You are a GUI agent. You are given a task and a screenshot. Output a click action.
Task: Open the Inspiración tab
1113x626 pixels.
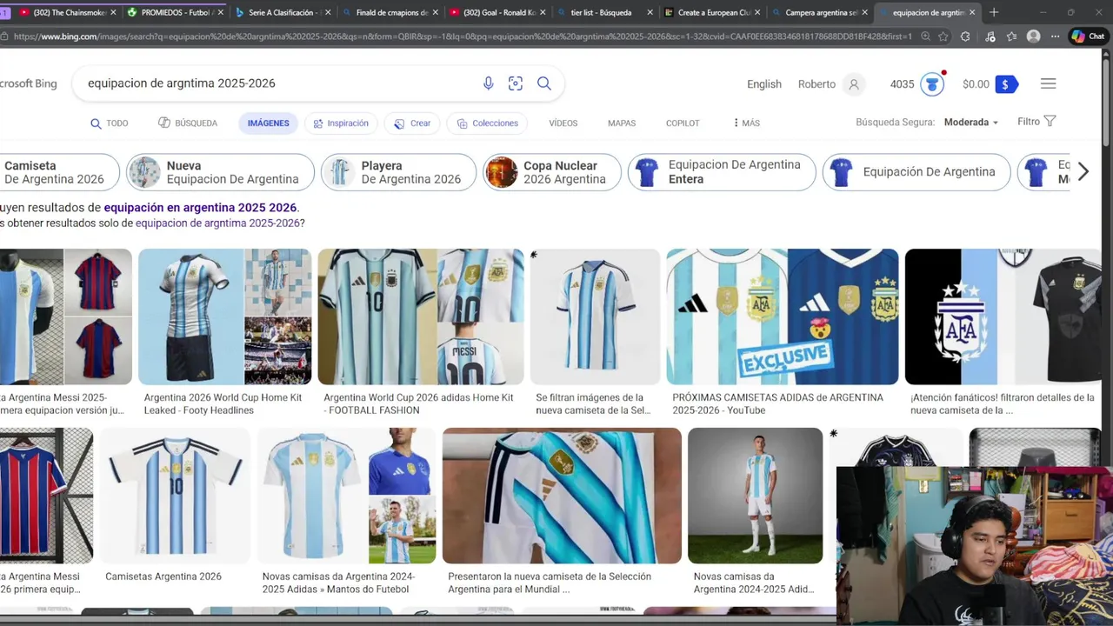(341, 123)
